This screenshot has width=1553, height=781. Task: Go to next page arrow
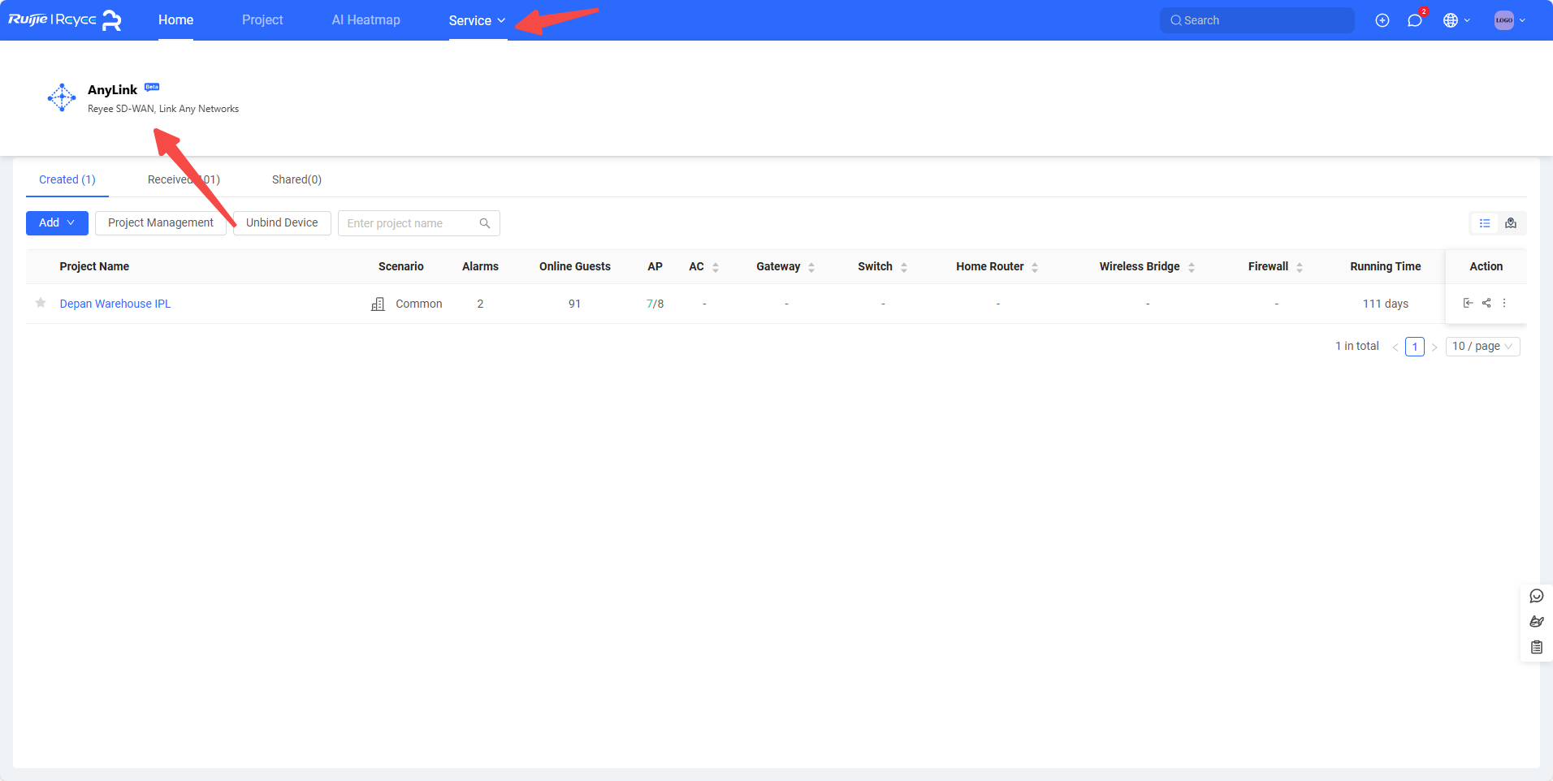(1434, 347)
